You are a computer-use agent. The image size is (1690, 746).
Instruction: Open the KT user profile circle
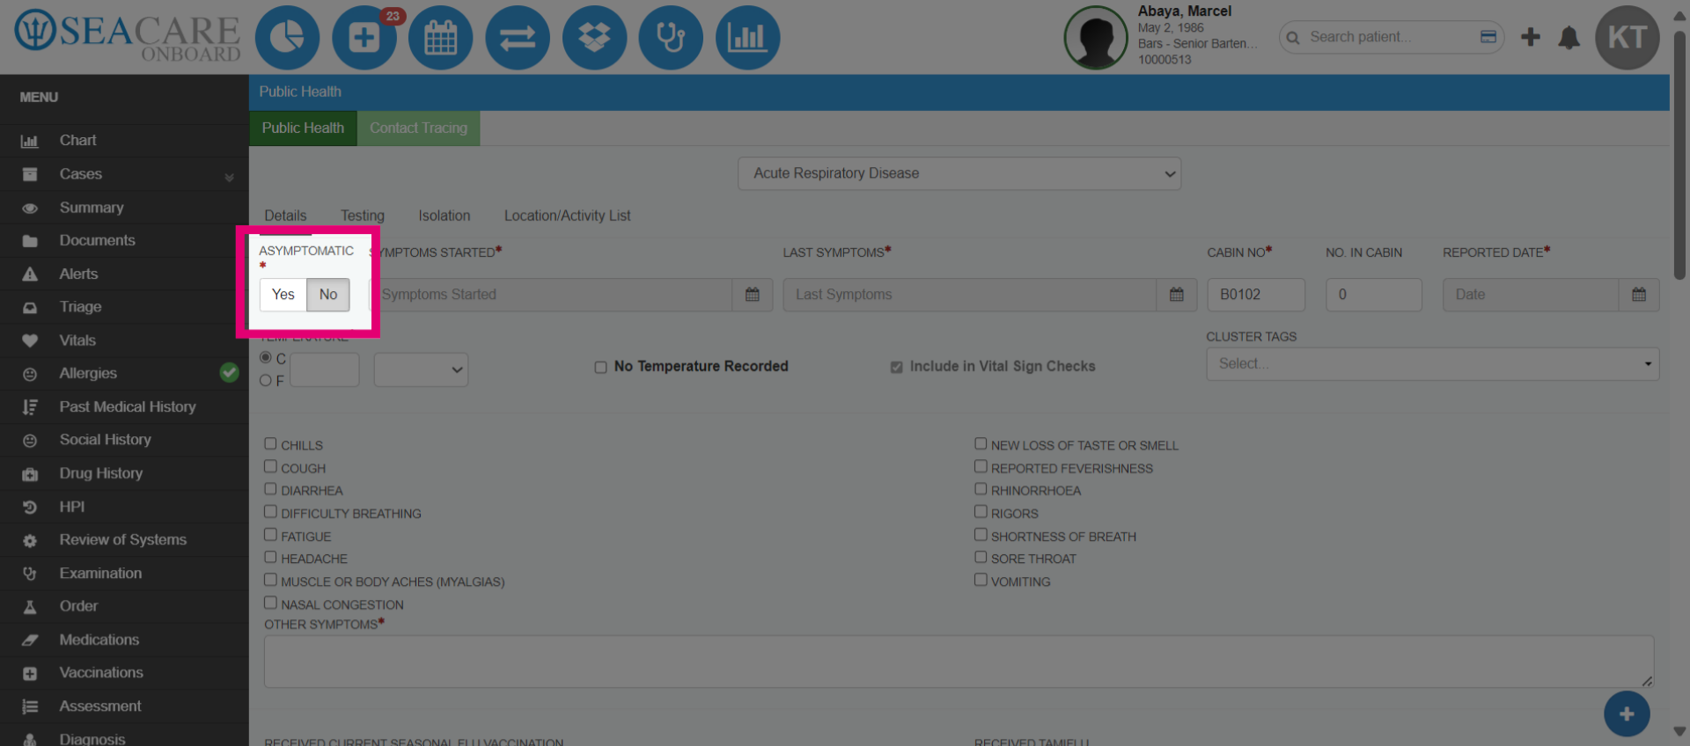[1628, 38]
